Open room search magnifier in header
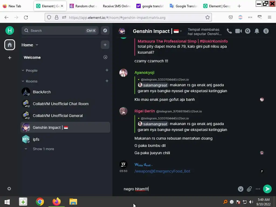276x207 pixels. click(248, 31)
